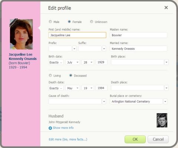Image resolution: width=178 pixels, height=148 pixels.
Task: Open the Birth place dropdown arrow
Action: click(167, 62)
